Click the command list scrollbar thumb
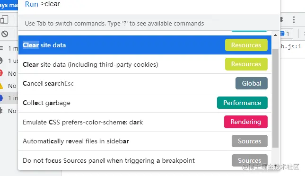Viewport: 305px width, 176px height. pos(275,98)
